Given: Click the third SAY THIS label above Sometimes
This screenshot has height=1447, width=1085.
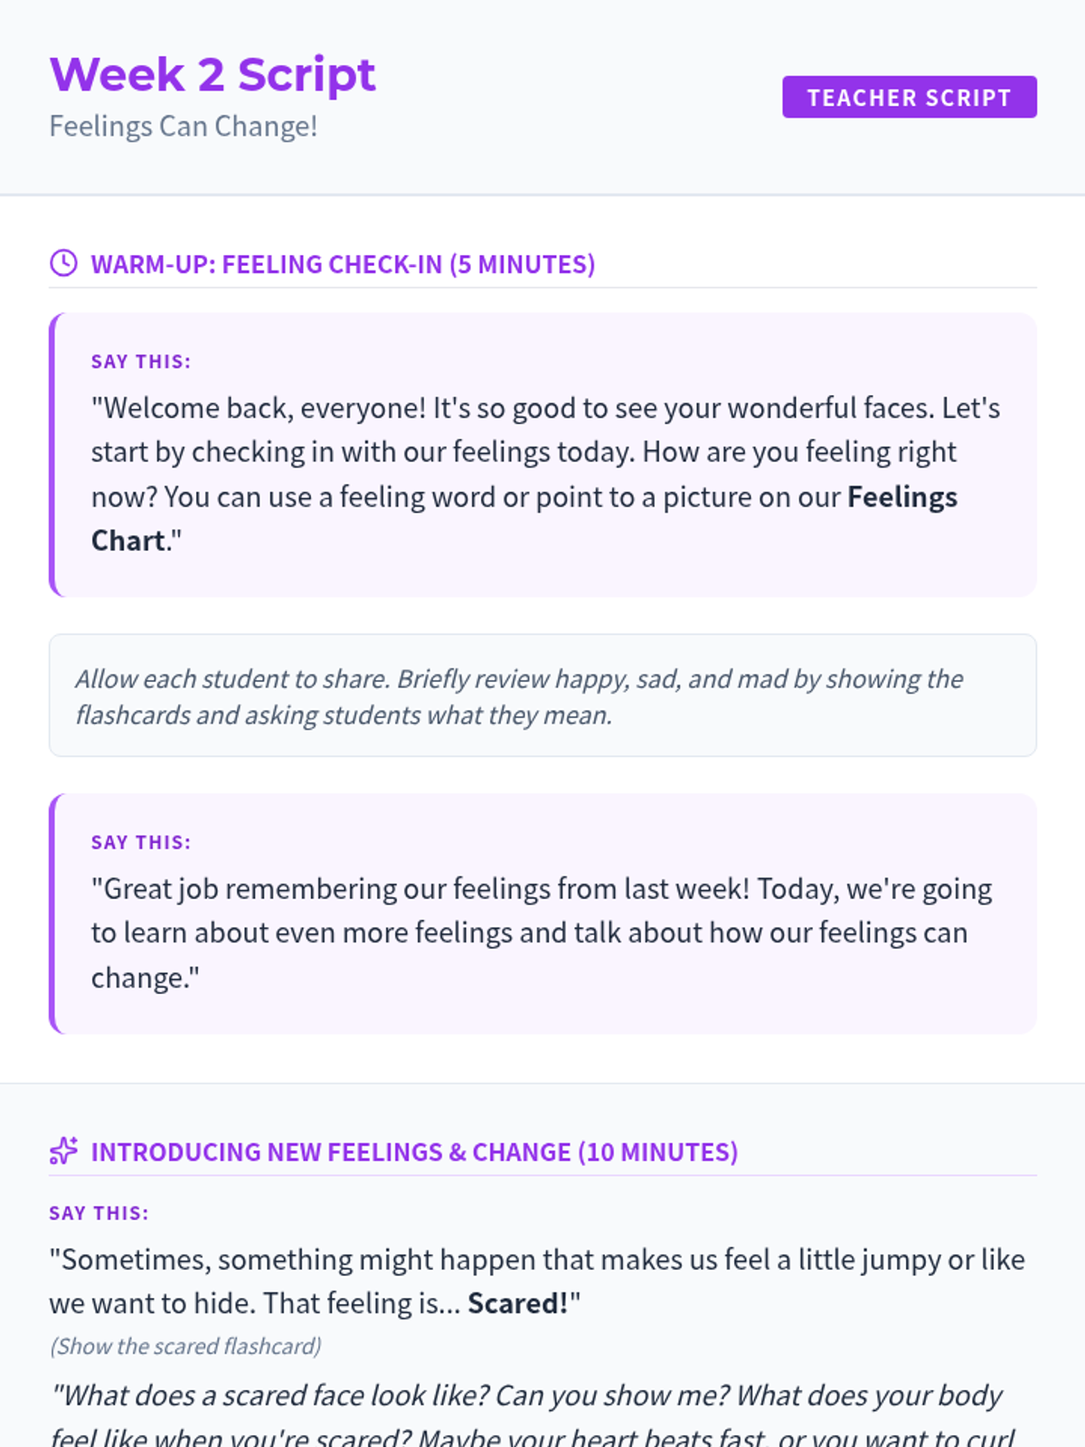Looking at the screenshot, I should coord(99,1214).
